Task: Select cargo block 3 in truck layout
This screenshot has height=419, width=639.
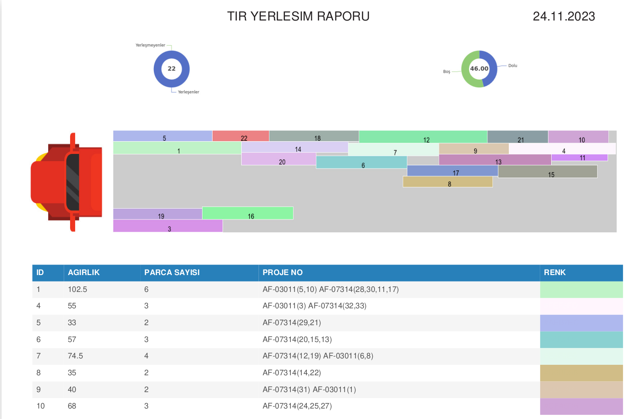Action: [x=168, y=226]
